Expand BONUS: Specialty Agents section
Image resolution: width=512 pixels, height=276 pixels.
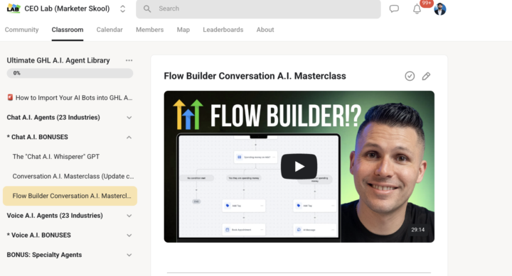[x=70, y=255]
